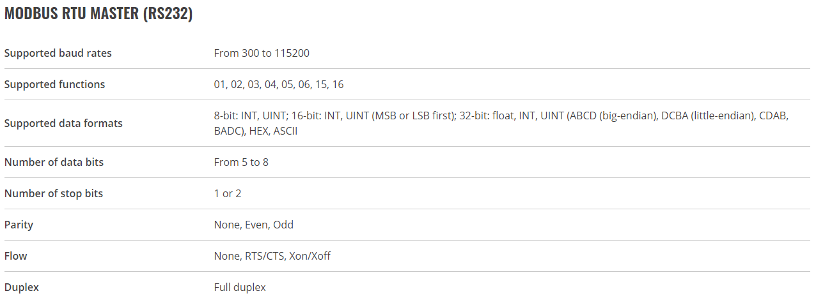This screenshot has height=305, width=816.
Task: Select the Parity row label
Action: click(x=19, y=225)
